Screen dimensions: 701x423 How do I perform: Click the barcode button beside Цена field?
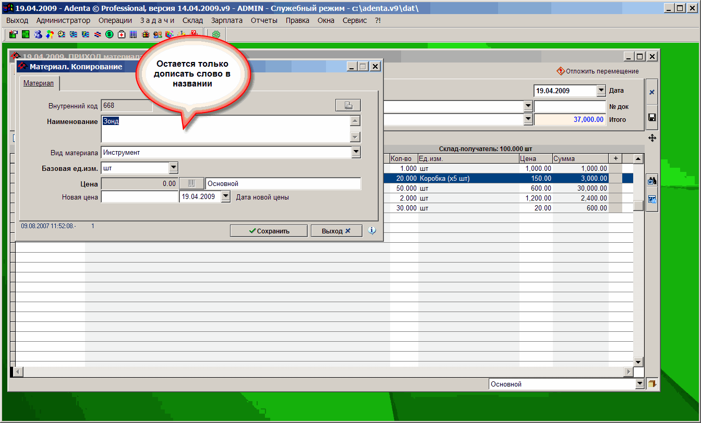click(x=192, y=183)
